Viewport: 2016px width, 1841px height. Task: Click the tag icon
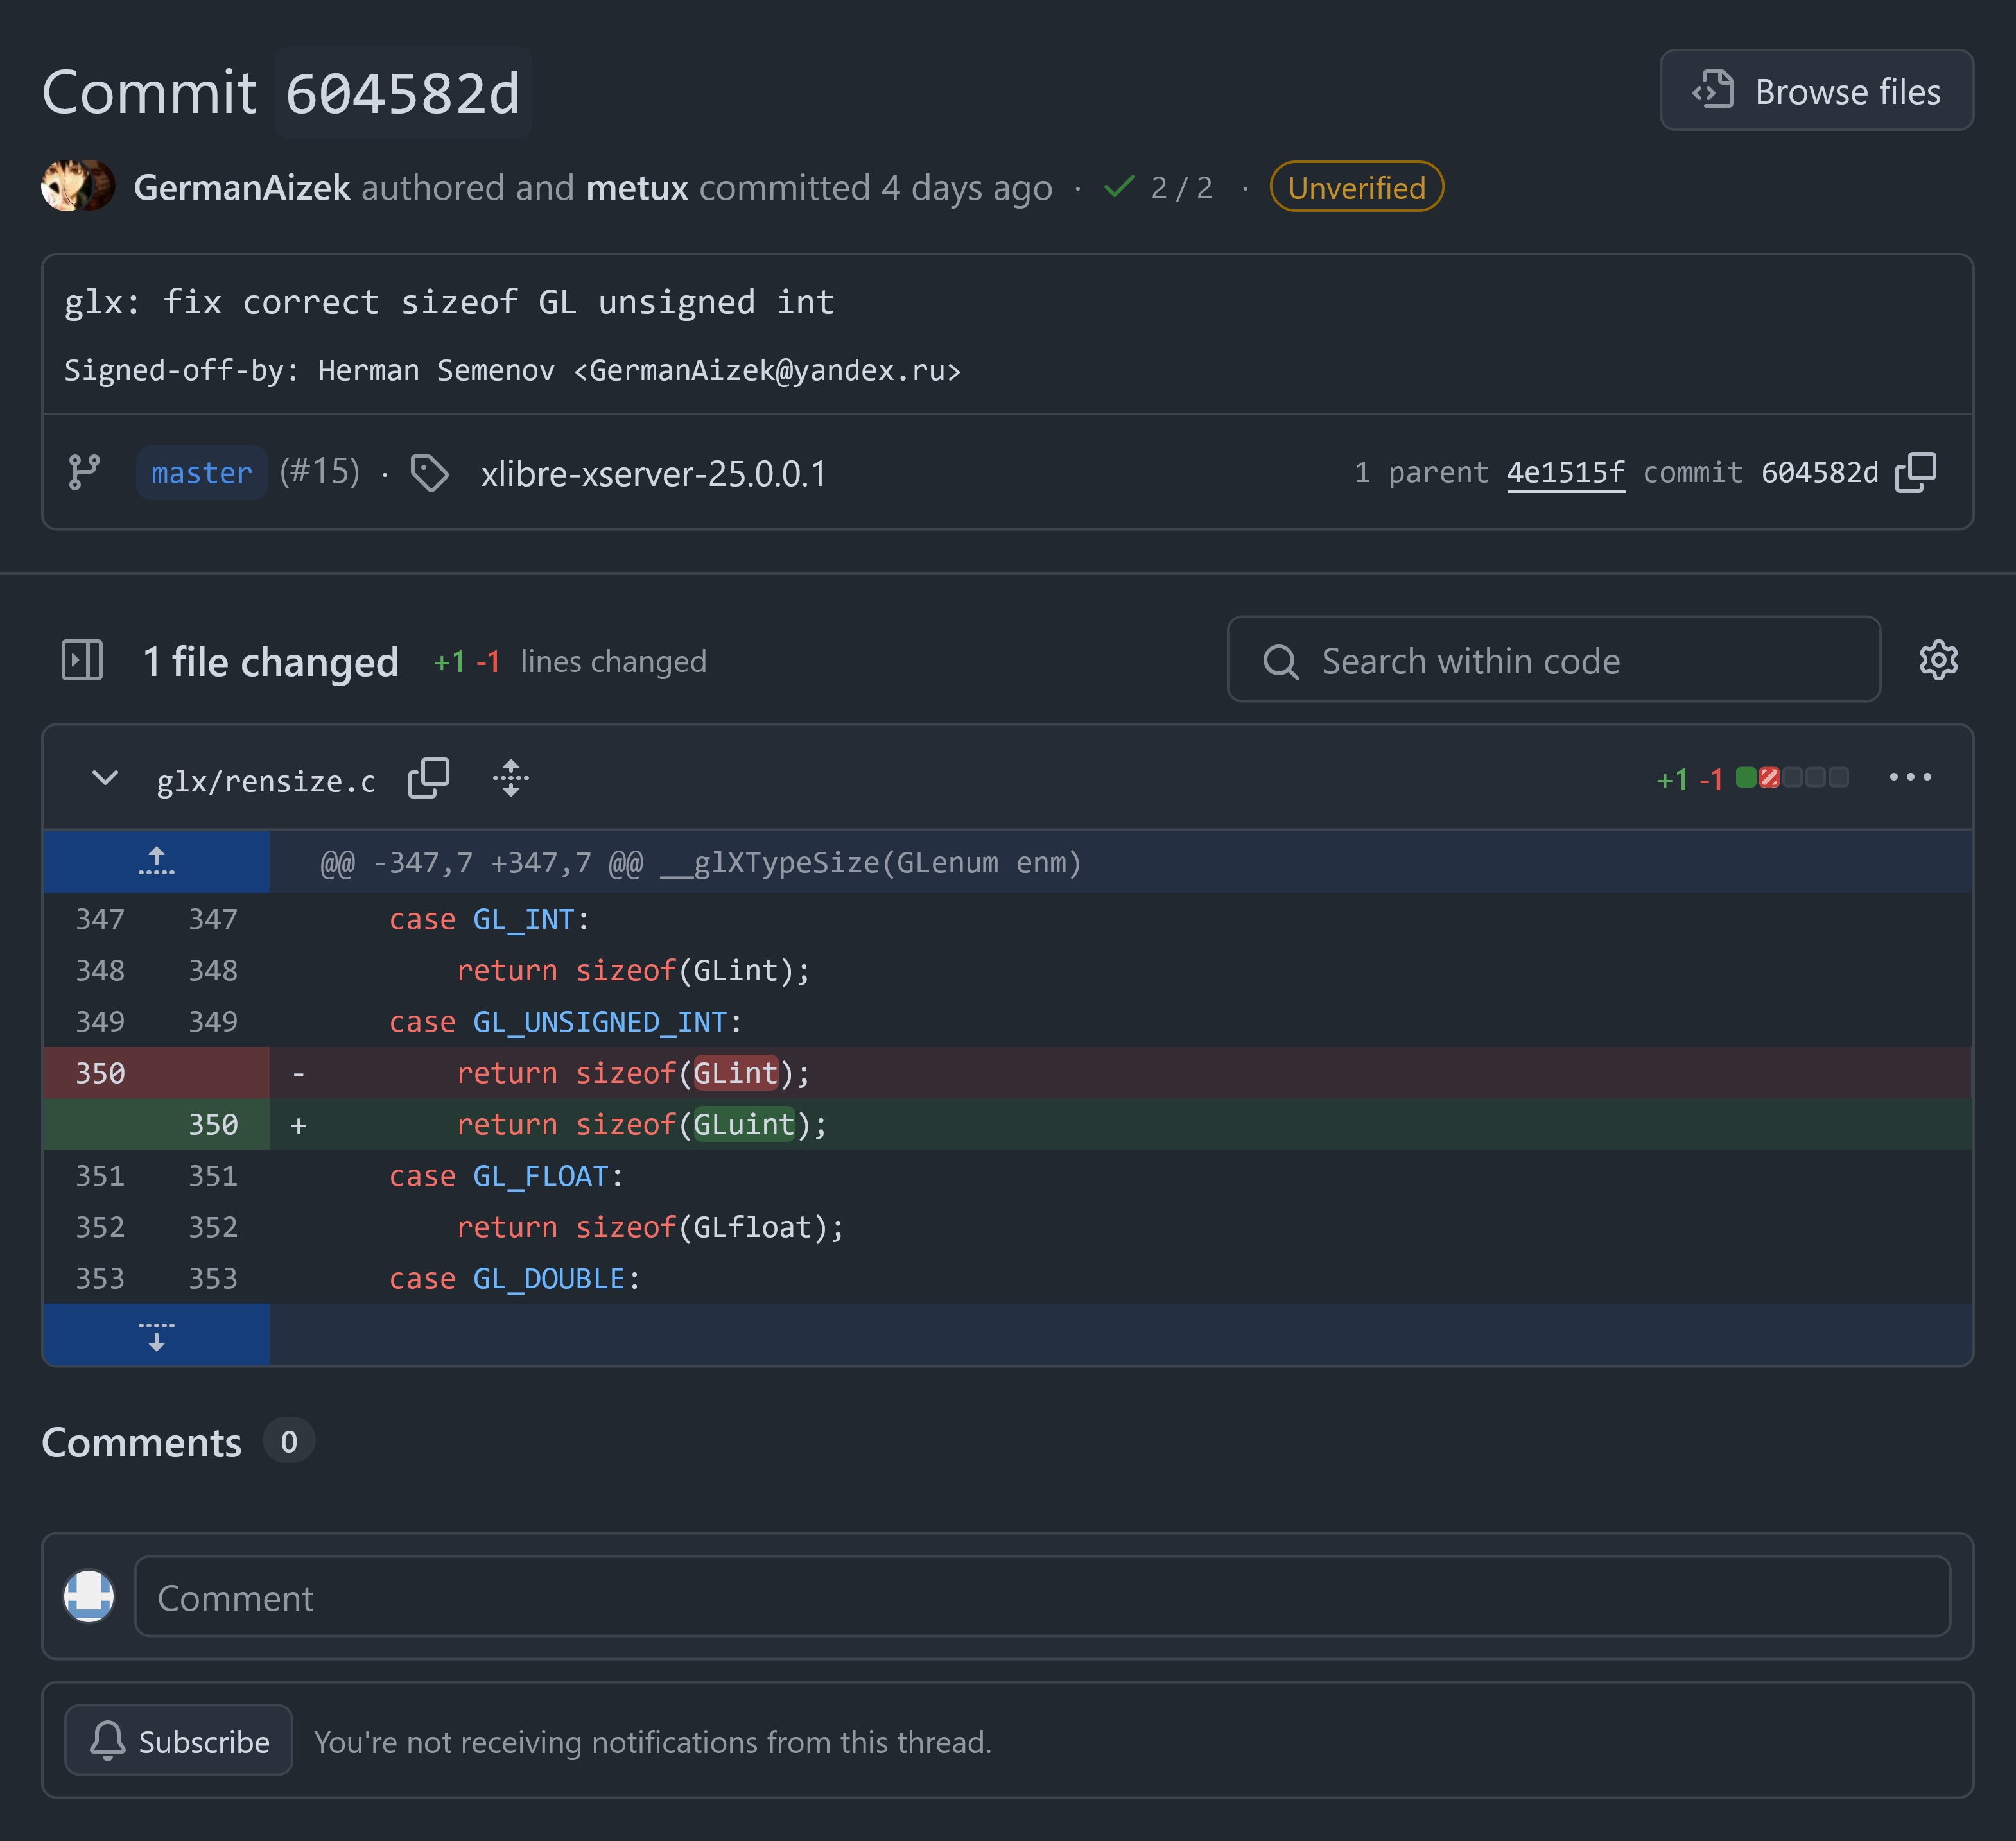click(x=430, y=473)
